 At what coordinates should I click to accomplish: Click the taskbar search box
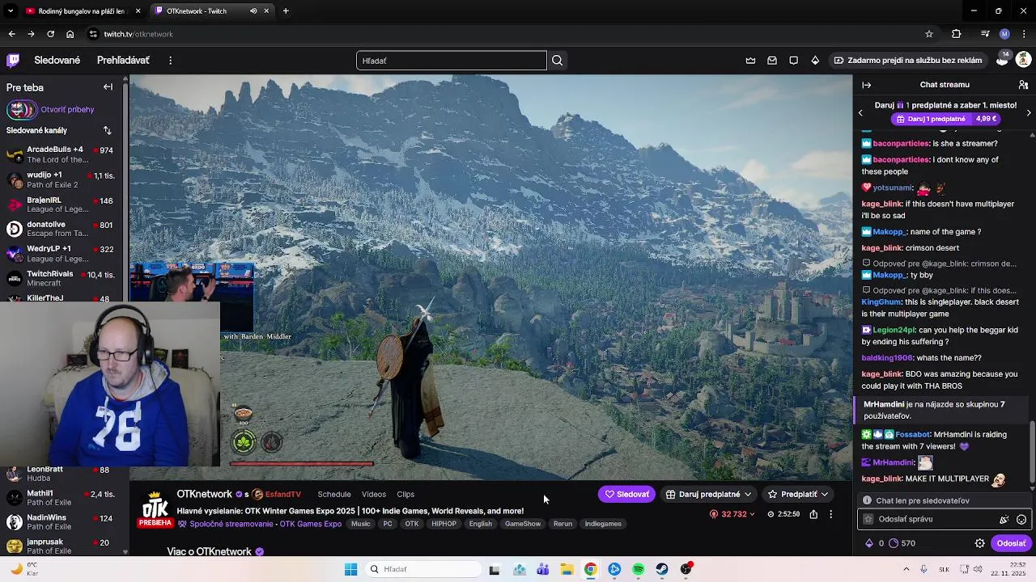pyautogui.click(x=422, y=569)
